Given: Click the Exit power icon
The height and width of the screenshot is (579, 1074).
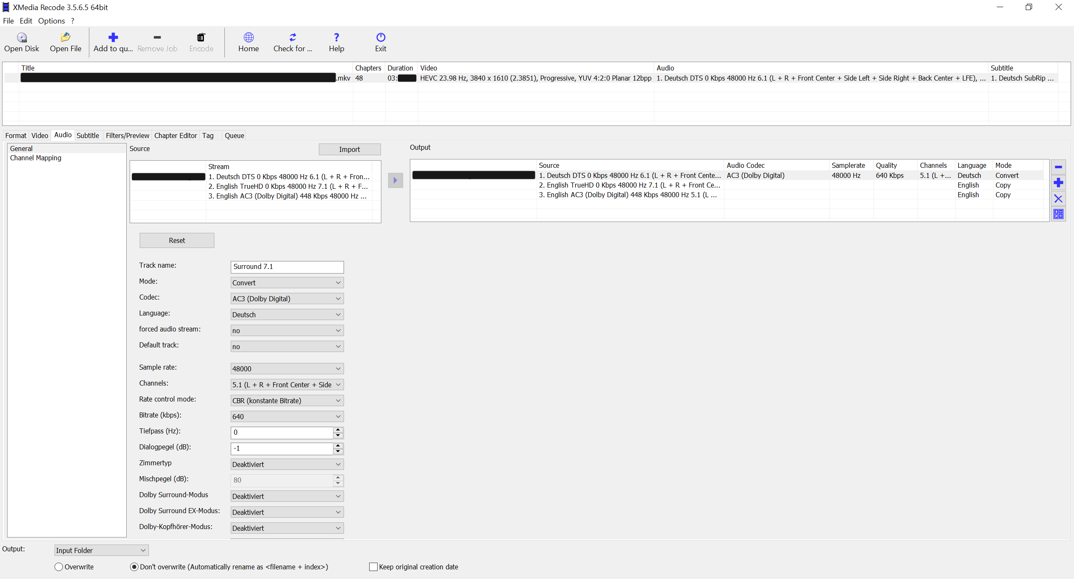Looking at the screenshot, I should click(381, 38).
